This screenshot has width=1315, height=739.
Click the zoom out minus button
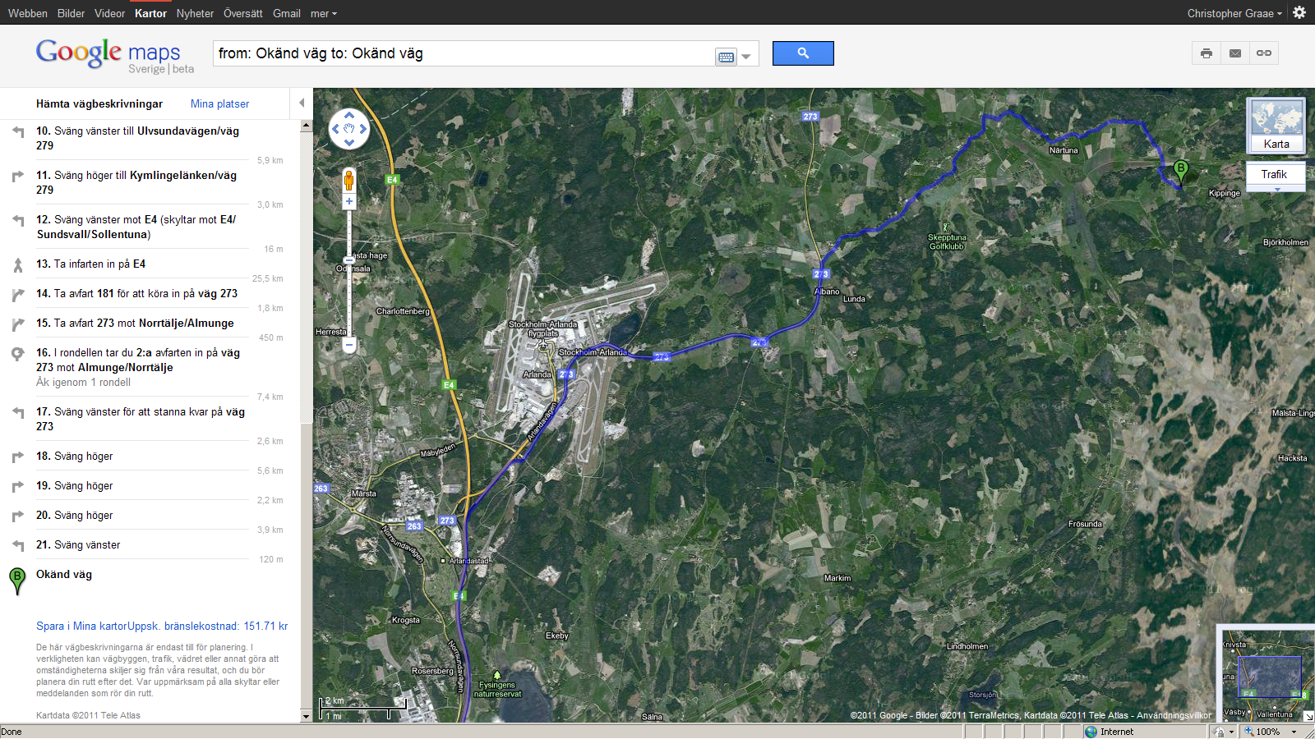(349, 346)
